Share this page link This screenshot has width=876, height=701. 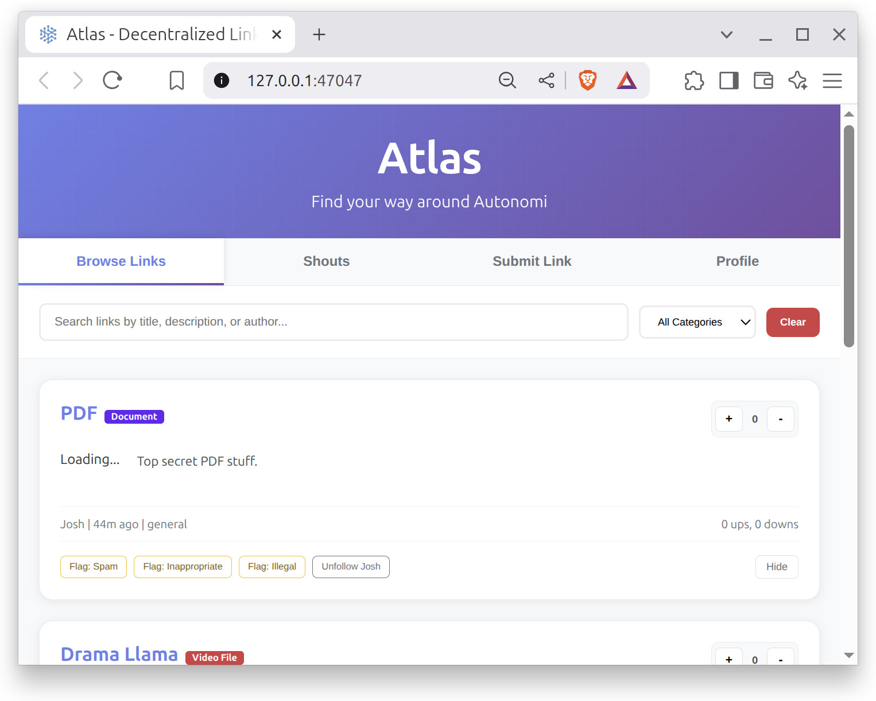coord(546,80)
